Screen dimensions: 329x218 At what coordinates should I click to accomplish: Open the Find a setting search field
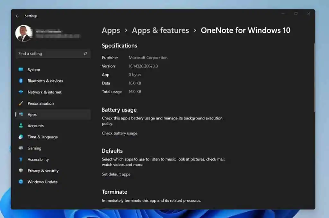coord(48,53)
